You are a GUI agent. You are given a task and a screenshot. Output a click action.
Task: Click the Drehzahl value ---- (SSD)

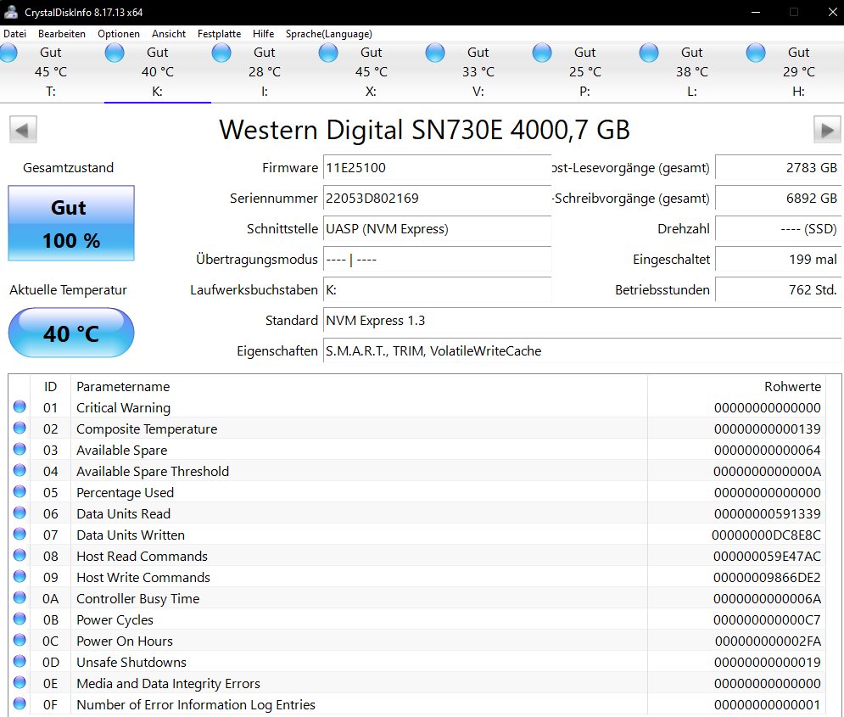(779, 229)
